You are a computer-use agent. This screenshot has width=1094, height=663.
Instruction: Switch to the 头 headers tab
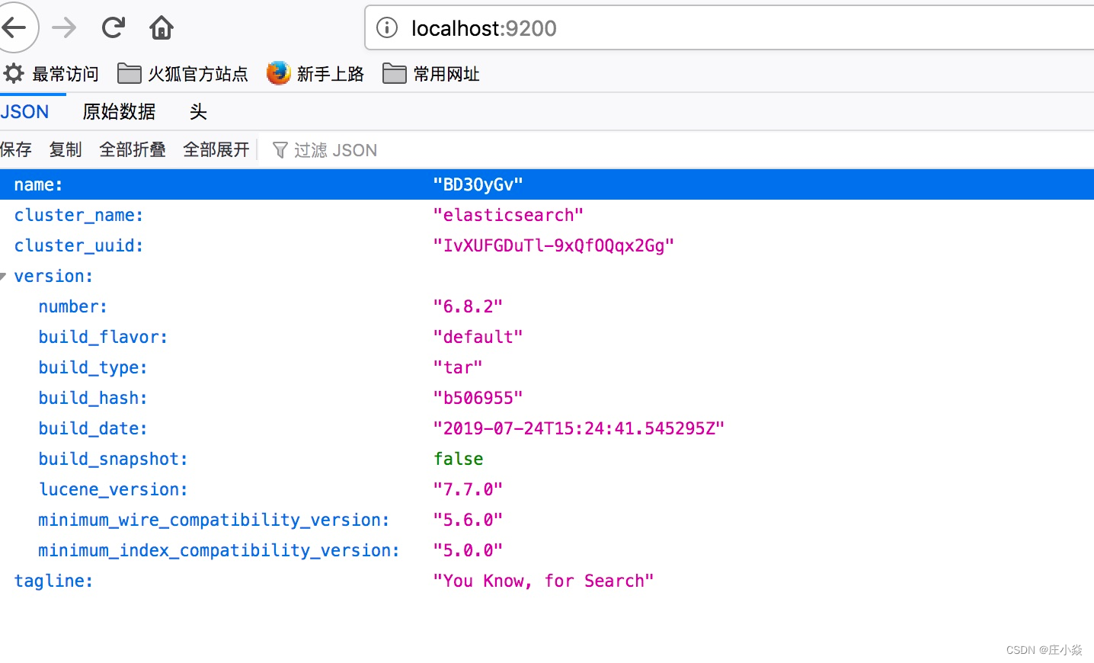(198, 112)
